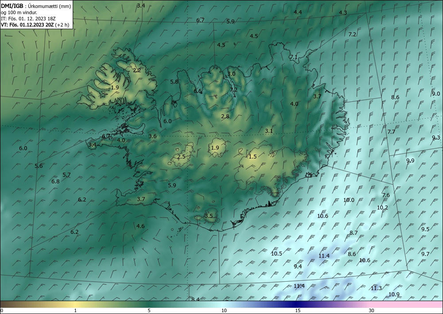This screenshot has height=314, width=443.
Task: Click the 6.8 value on the map
Action: click(56, 181)
